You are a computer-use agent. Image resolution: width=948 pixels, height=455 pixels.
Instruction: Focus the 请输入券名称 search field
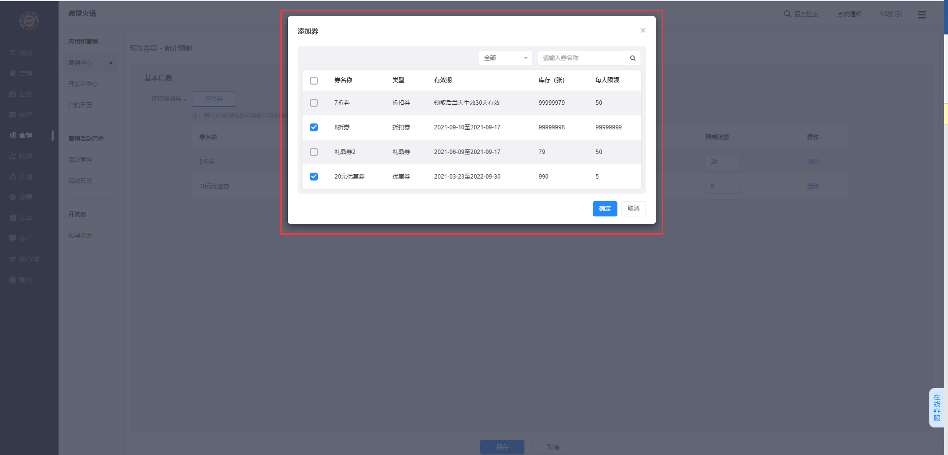pyautogui.click(x=581, y=58)
